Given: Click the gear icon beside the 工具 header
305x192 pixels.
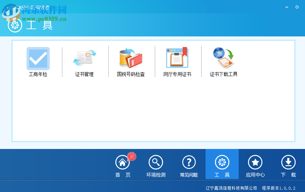Looking at the screenshot, I should tap(14, 25).
